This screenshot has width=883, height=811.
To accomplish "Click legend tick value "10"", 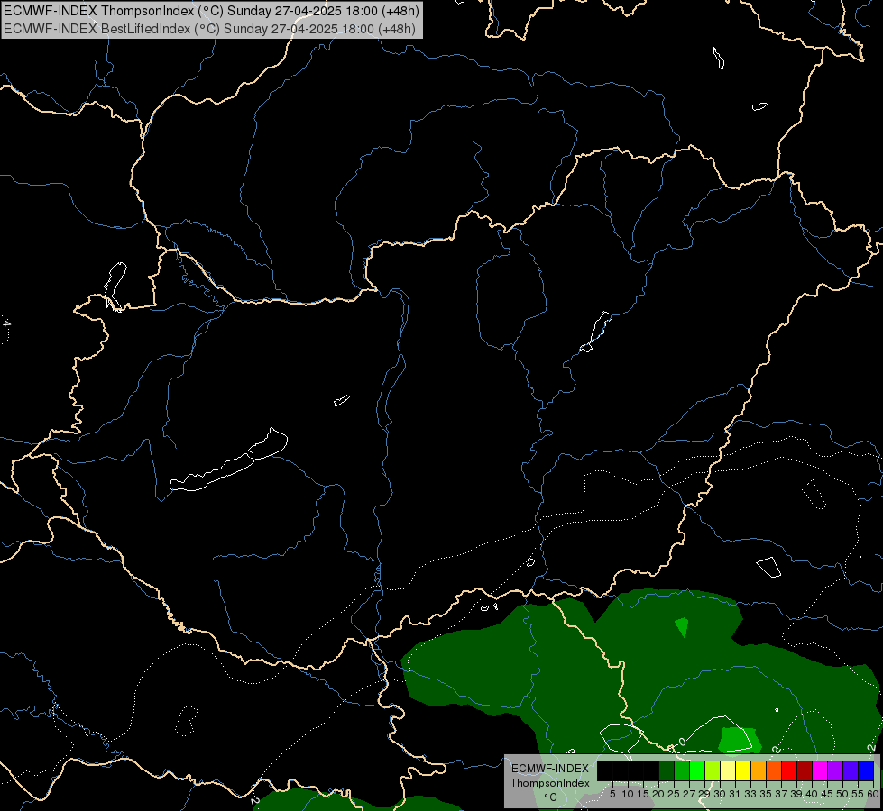I will tap(628, 794).
